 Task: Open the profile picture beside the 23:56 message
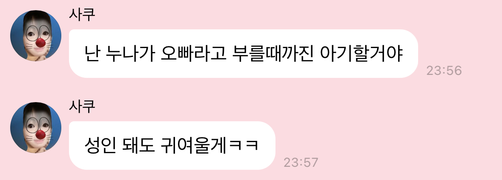click(x=36, y=35)
